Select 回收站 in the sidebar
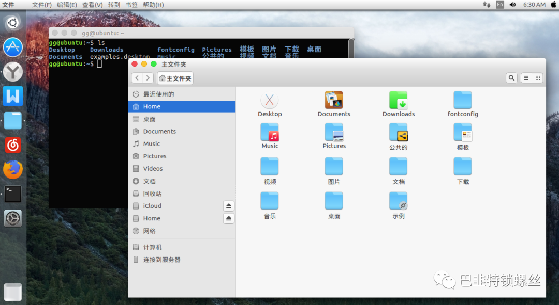 click(152, 194)
